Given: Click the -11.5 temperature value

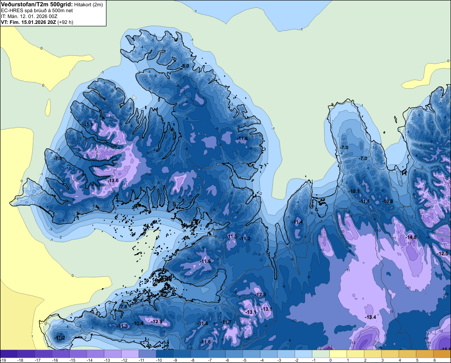Looking at the screenshot, I should (232, 236).
